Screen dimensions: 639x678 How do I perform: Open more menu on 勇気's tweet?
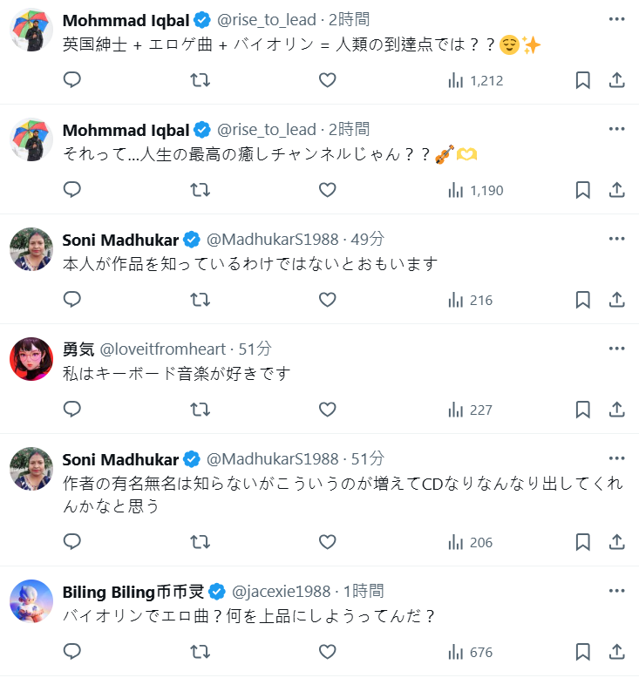tap(616, 348)
